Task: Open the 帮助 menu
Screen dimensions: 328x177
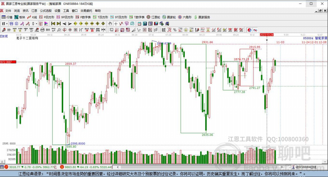Action: (98, 11)
